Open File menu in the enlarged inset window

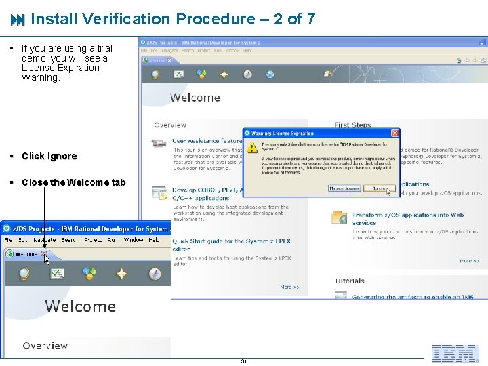tap(8, 240)
